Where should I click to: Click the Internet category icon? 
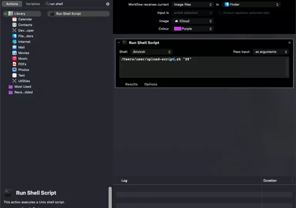pyautogui.click(x=15, y=42)
